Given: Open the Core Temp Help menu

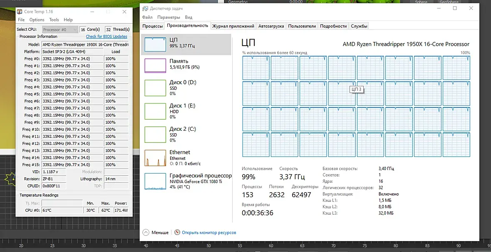Looking at the screenshot, I should [68, 20].
